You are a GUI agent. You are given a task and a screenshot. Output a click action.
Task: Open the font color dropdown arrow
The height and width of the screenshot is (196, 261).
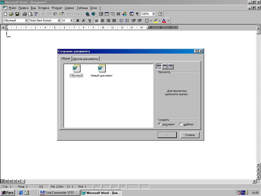(168, 21)
